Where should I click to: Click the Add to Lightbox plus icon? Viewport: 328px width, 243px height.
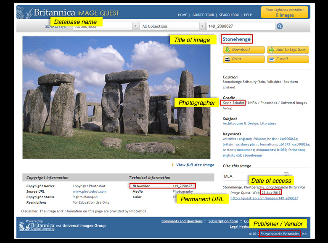pyautogui.click(x=271, y=49)
